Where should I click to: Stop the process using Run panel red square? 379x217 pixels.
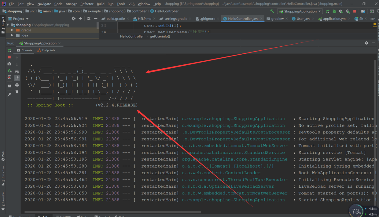coord(9,57)
